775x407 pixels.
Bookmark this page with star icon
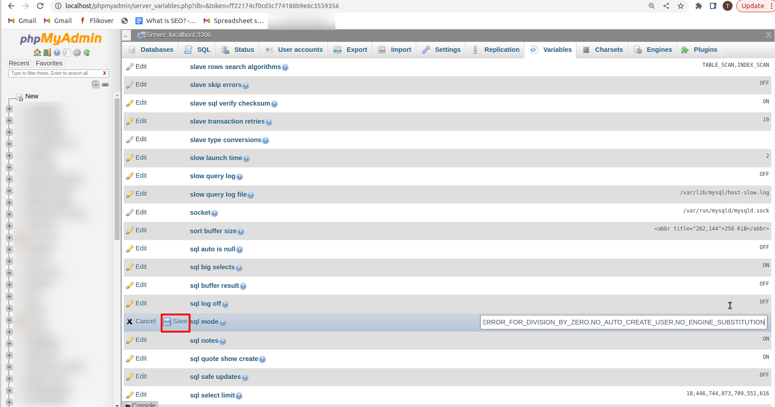[681, 6]
